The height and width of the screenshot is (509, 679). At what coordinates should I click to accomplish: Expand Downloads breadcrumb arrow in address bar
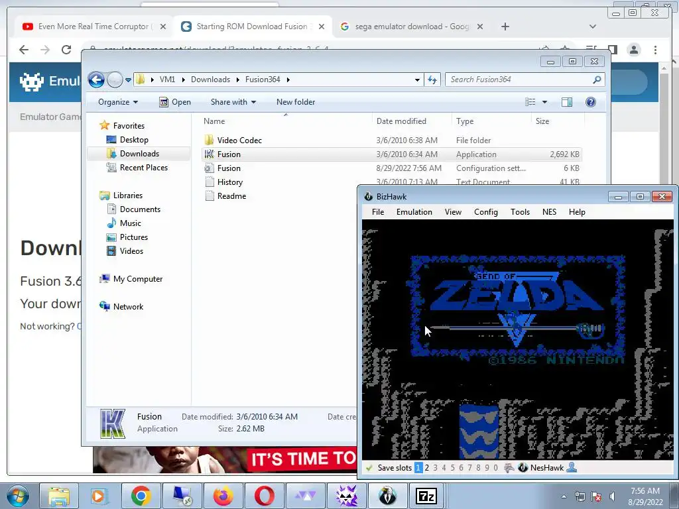(x=238, y=80)
